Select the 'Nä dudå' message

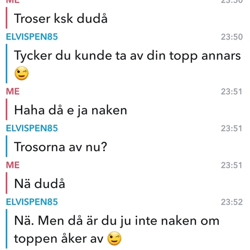tap(40, 183)
